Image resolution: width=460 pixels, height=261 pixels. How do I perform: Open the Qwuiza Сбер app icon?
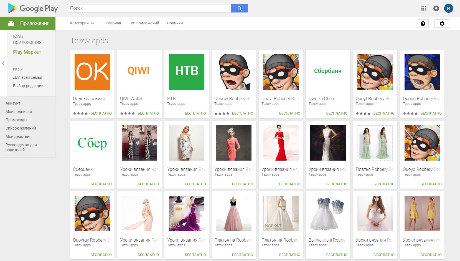328,72
